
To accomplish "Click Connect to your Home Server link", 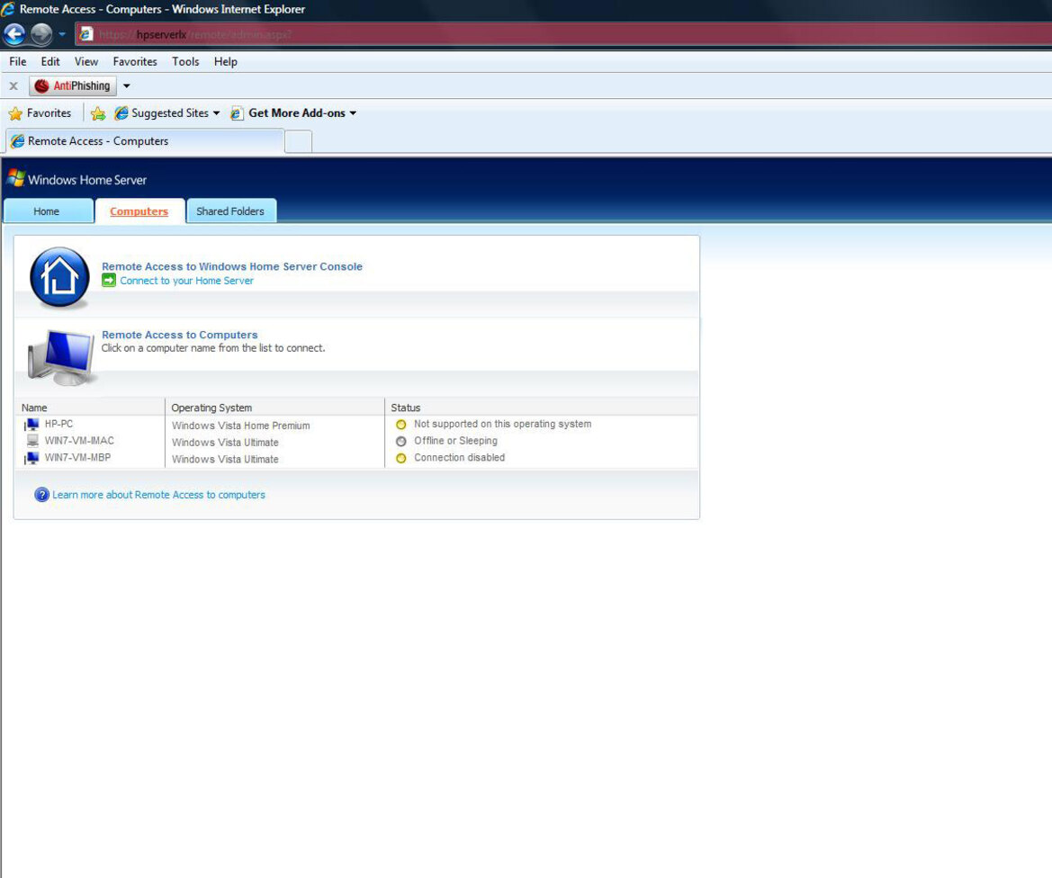I will tap(186, 281).
